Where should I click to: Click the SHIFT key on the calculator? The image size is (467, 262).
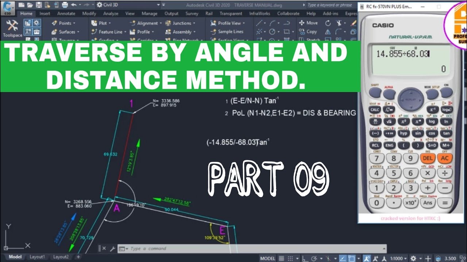375,93
